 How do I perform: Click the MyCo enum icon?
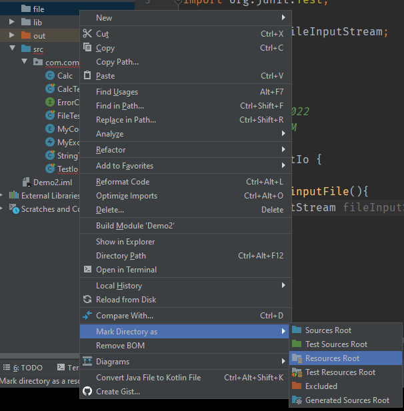point(50,129)
